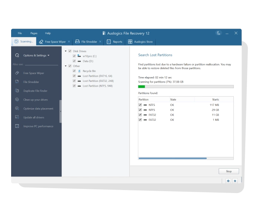Collapse the Disk Drives tree node

click(x=66, y=51)
